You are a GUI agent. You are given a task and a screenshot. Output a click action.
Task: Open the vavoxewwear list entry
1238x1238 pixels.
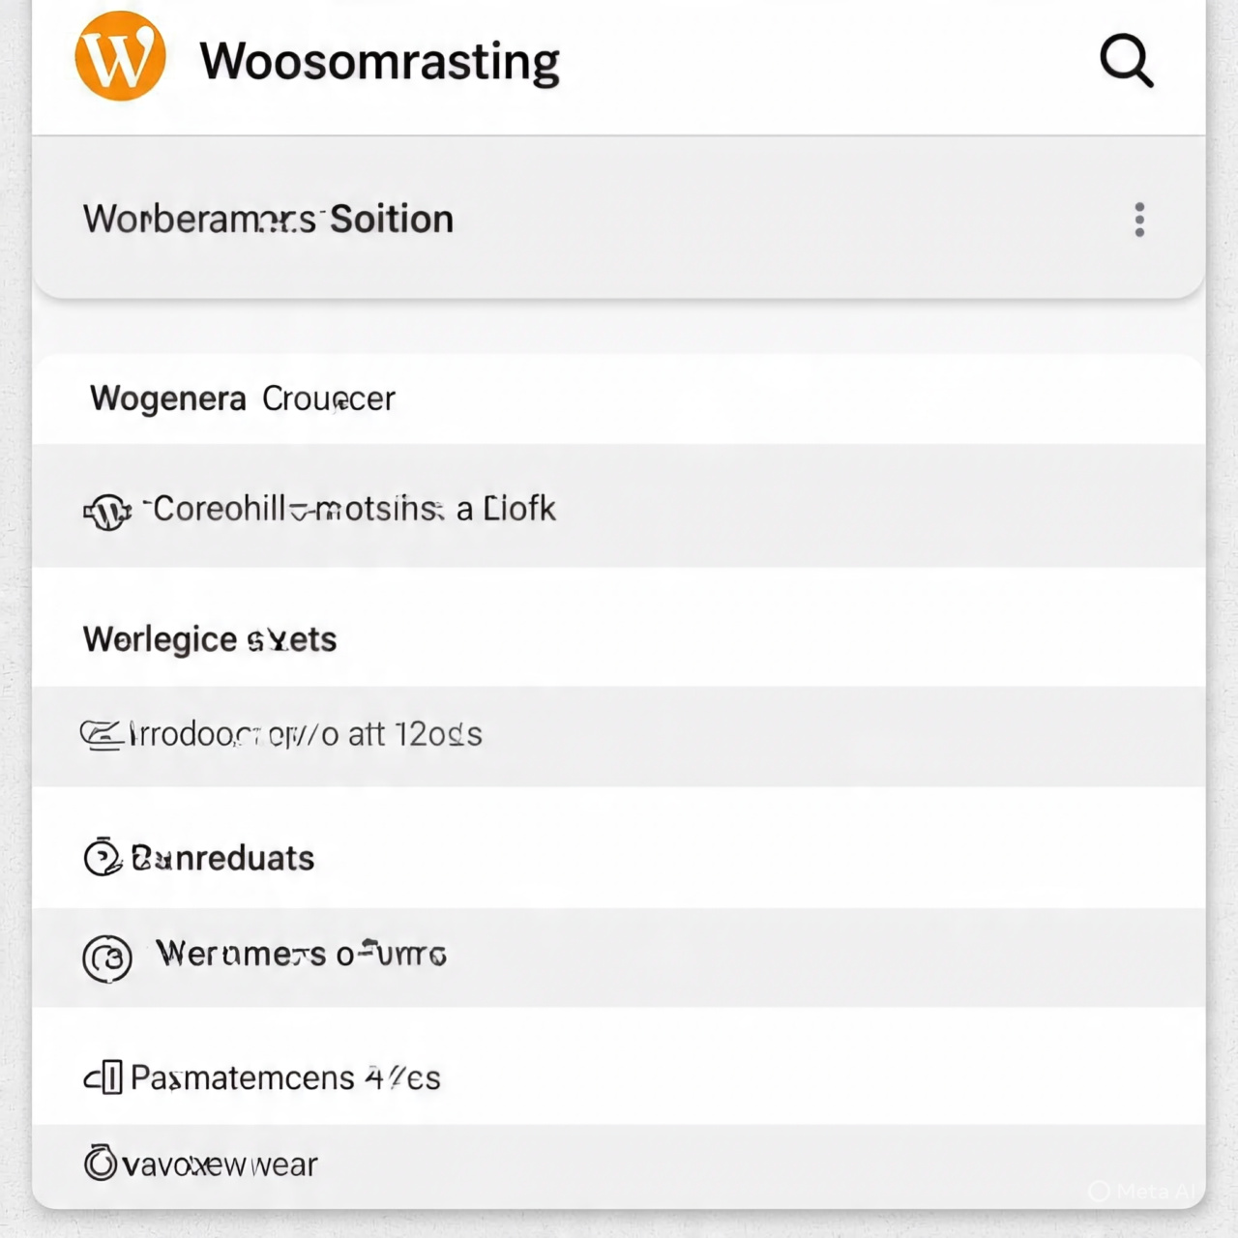[221, 1164]
